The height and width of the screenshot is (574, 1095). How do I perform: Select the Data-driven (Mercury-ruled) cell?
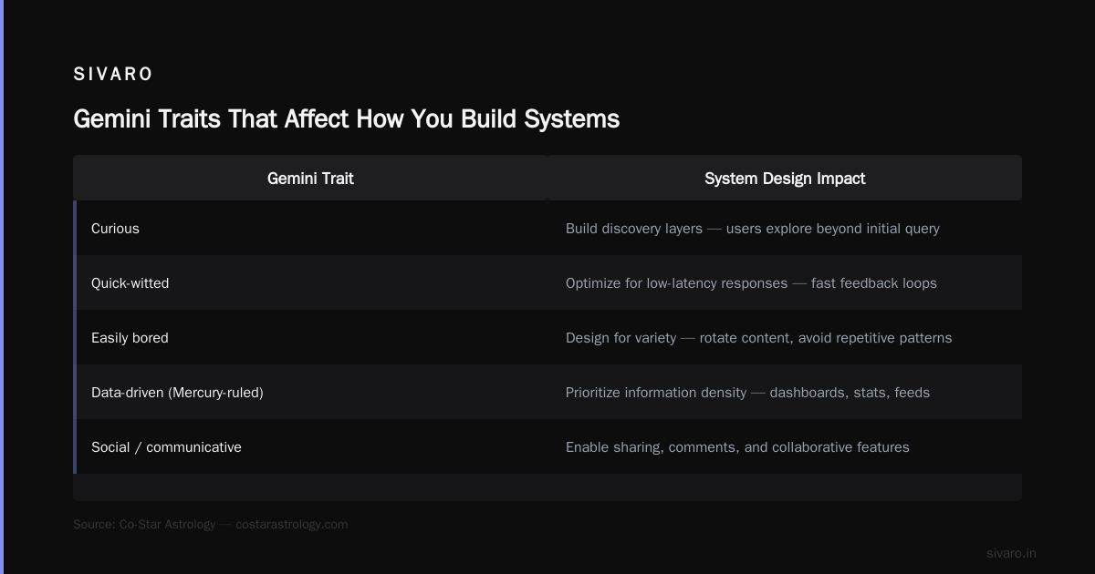pyautogui.click(x=312, y=393)
